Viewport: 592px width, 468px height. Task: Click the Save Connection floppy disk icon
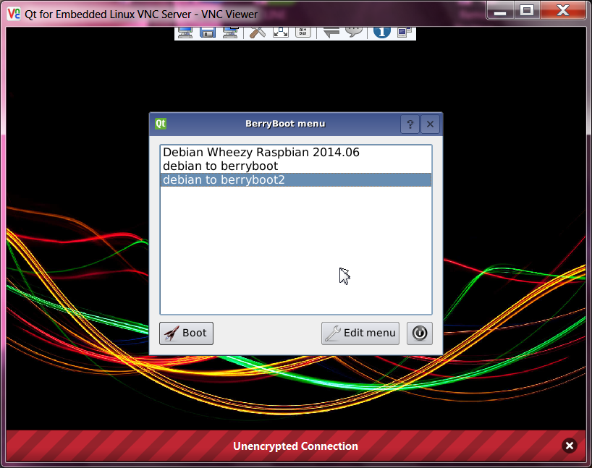point(208,32)
